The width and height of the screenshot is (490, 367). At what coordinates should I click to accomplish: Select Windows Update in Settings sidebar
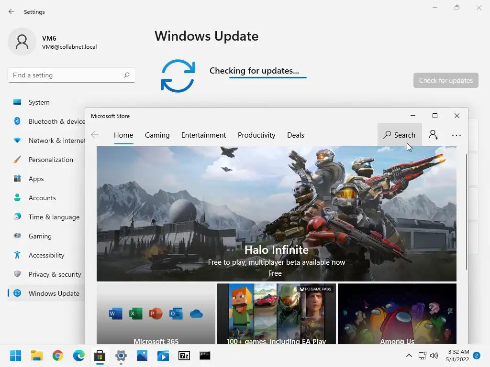coord(46,293)
